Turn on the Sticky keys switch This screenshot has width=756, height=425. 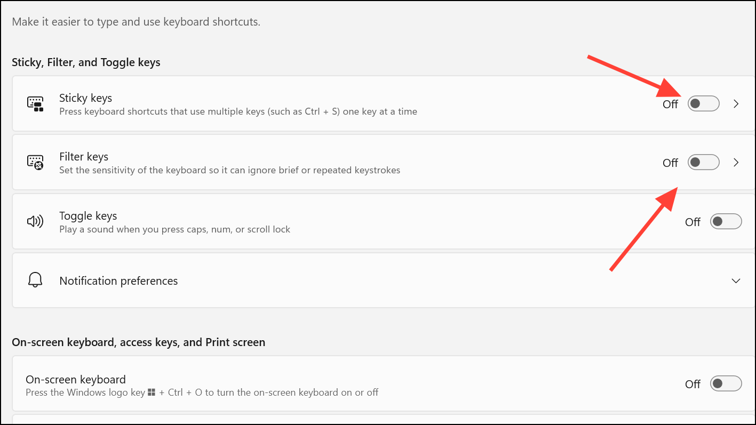point(703,104)
